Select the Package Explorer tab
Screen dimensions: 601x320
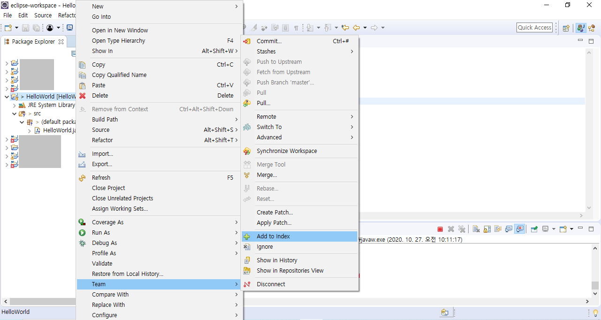34,42
